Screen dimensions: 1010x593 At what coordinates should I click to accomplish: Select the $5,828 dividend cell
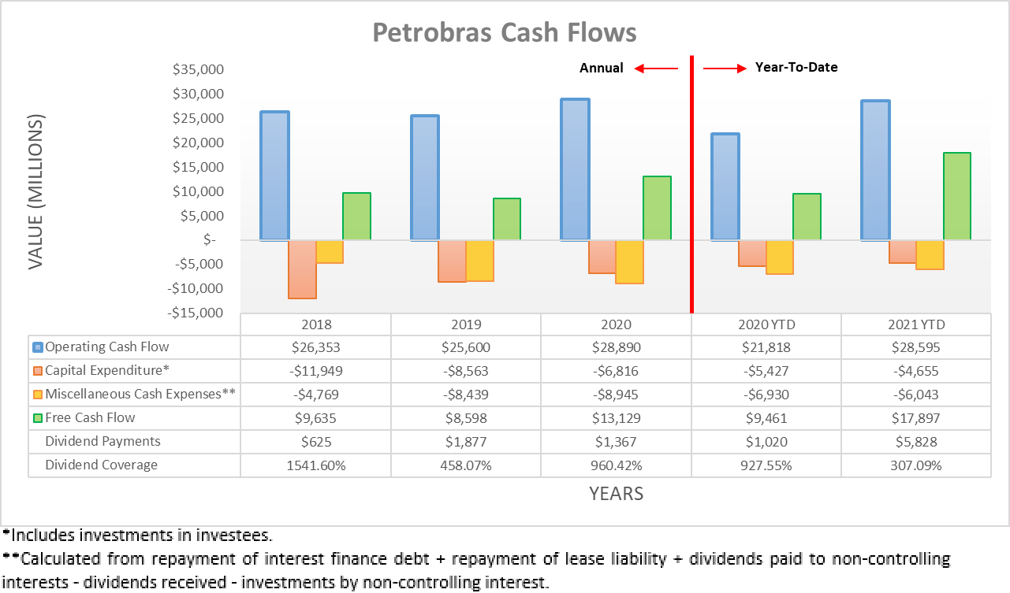[x=916, y=442]
